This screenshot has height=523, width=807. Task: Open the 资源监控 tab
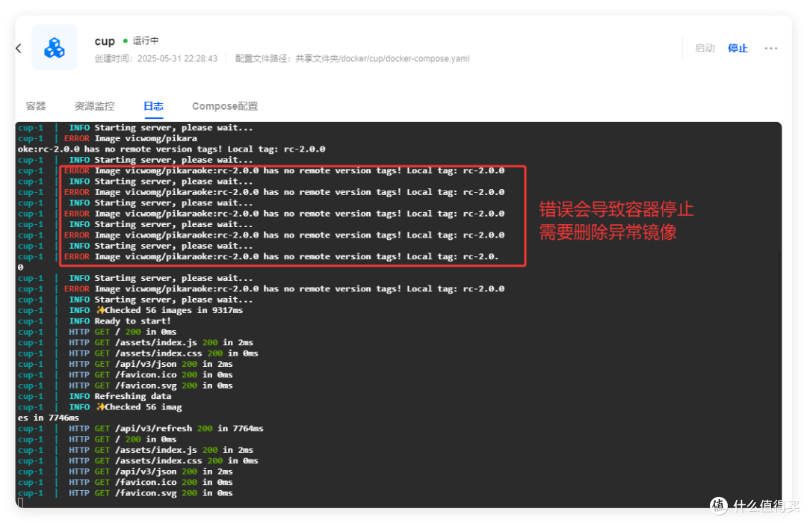[94, 105]
